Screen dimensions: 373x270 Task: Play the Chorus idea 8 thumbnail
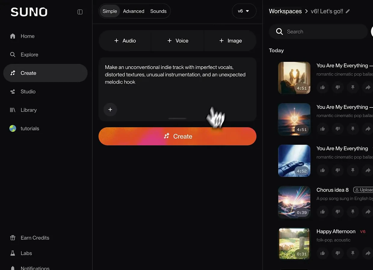point(294,202)
